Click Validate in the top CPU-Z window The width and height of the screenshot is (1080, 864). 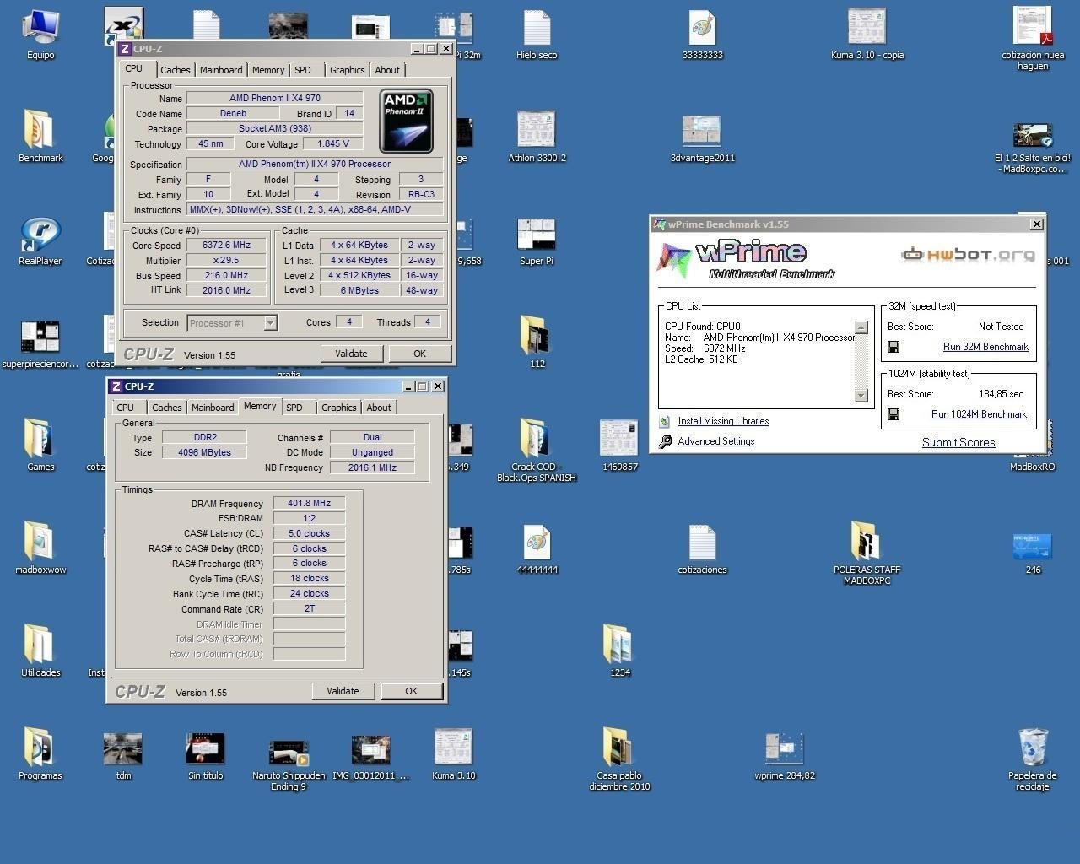tap(352, 354)
